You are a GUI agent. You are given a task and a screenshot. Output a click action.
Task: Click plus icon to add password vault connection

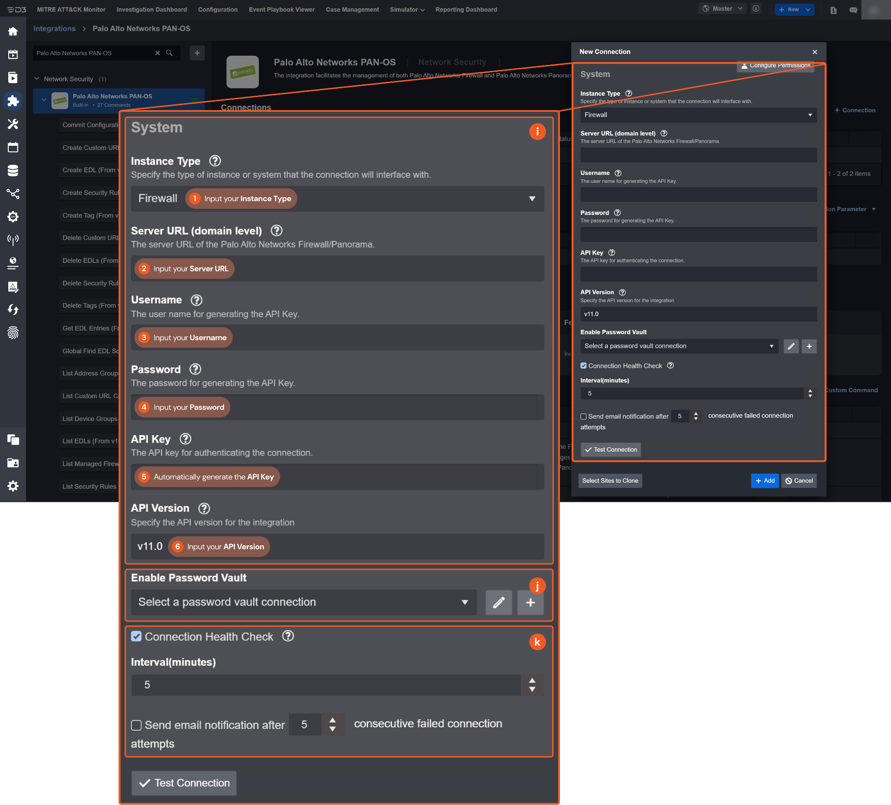tap(809, 346)
